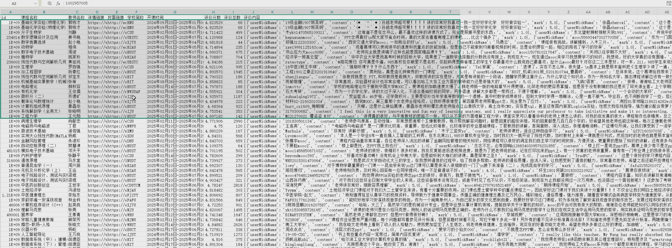Image resolution: width=672 pixels, height=248 pixels.
Task: Select the cell '微波技术基础'
Action: [x=44, y=131]
